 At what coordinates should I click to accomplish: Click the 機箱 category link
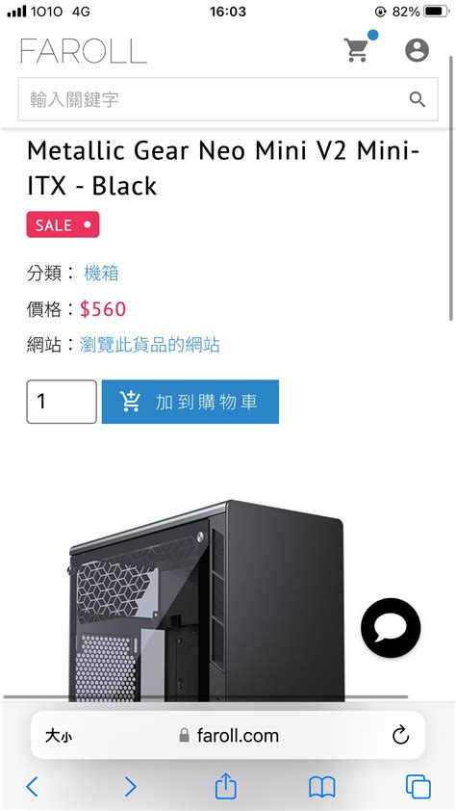click(101, 273)
